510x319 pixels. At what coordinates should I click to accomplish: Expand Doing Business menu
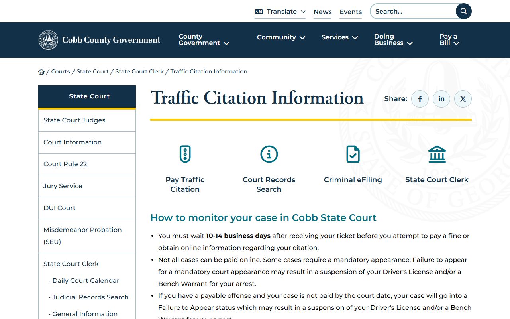pos(393,40)
